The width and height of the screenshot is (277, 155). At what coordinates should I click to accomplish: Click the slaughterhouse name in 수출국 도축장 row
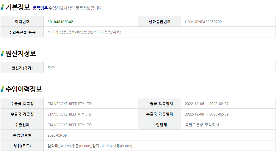69,104
